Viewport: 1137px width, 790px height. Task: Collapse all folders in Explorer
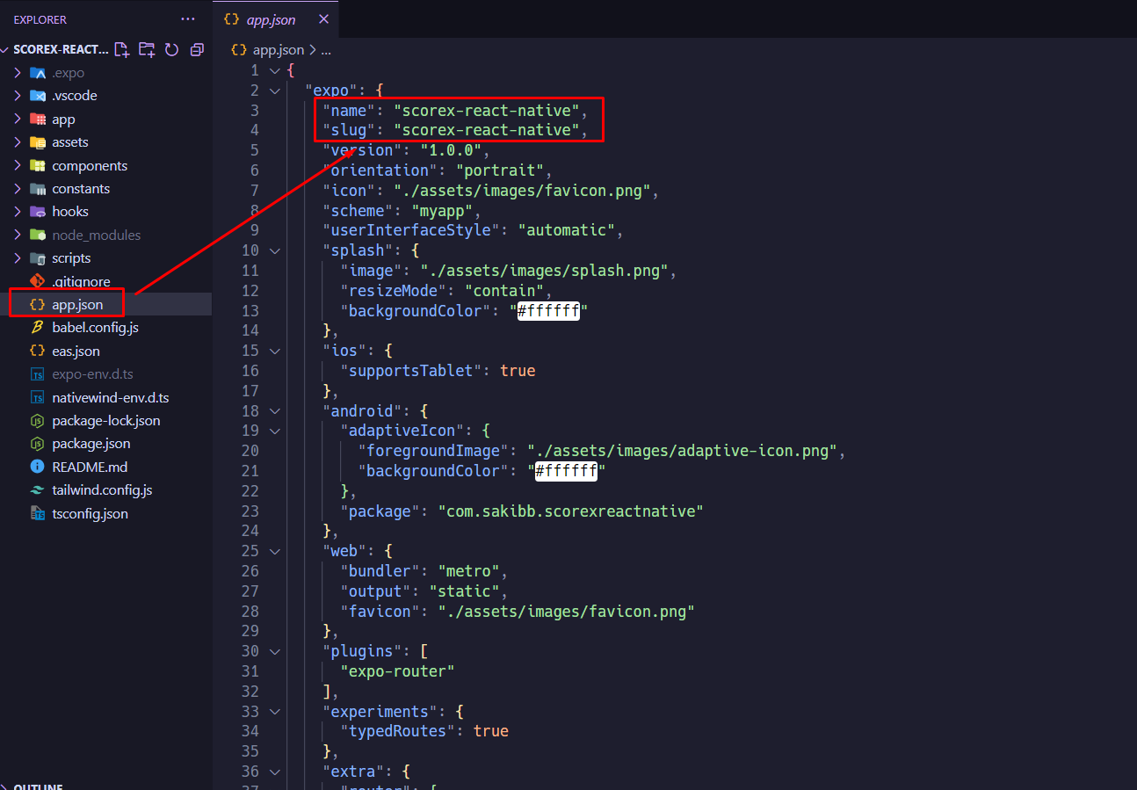(197, 49)
